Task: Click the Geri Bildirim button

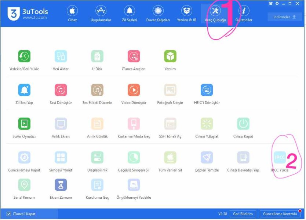Action: tap(243, 214)
